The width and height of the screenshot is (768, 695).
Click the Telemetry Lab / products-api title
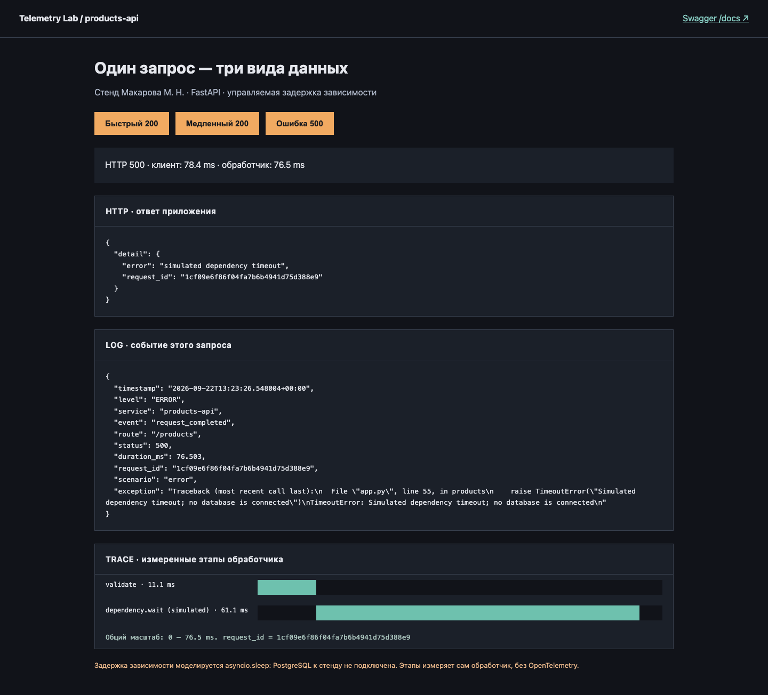click(79, 18)
